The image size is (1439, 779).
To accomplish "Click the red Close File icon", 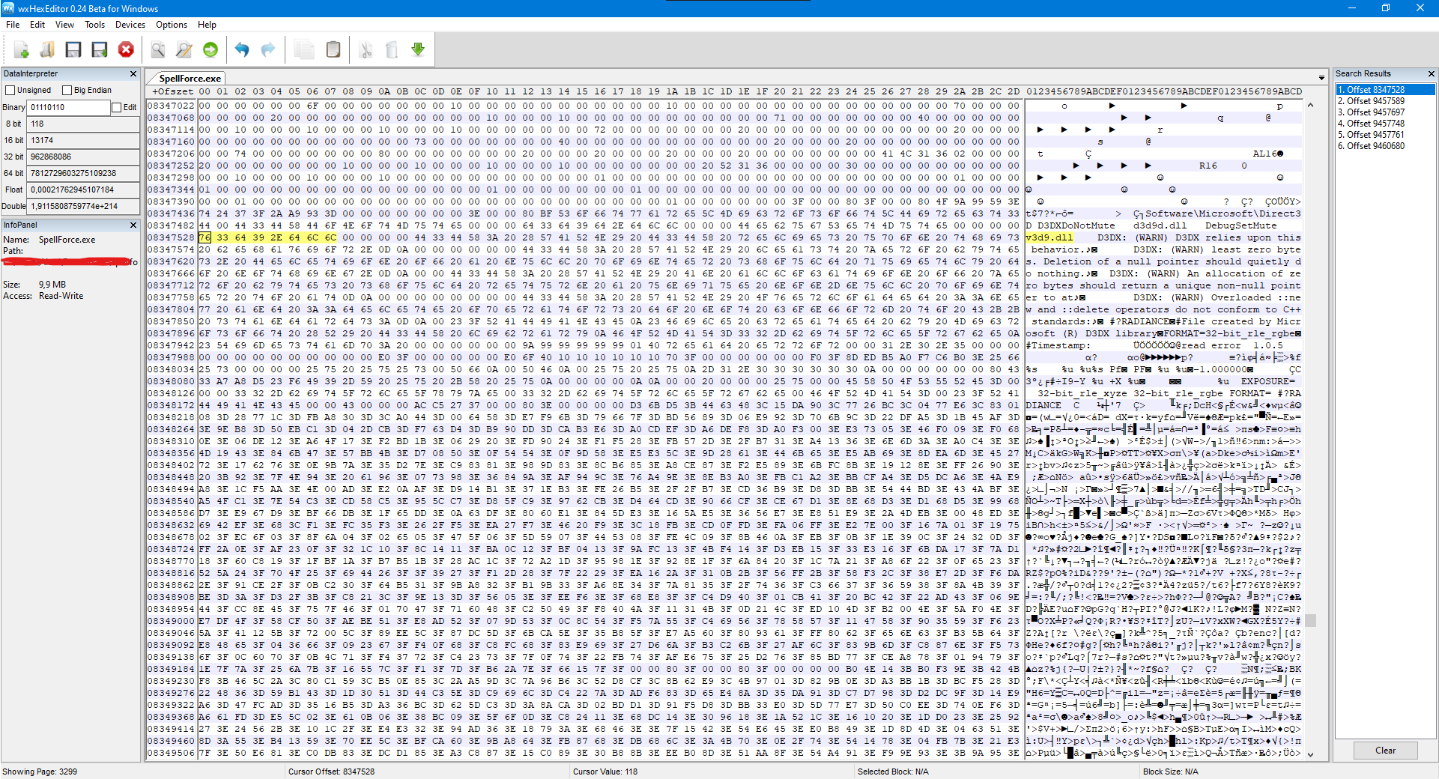I will click(126, 49).
